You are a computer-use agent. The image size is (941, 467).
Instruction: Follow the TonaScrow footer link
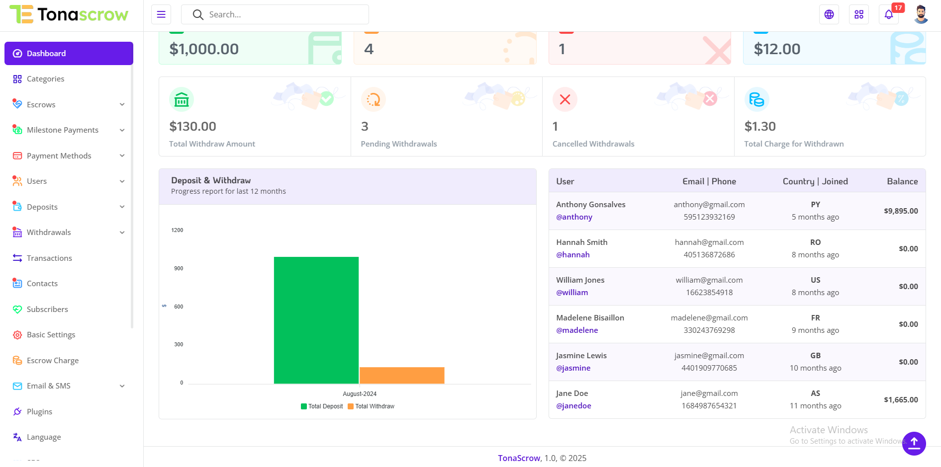[x=519, y=458]
